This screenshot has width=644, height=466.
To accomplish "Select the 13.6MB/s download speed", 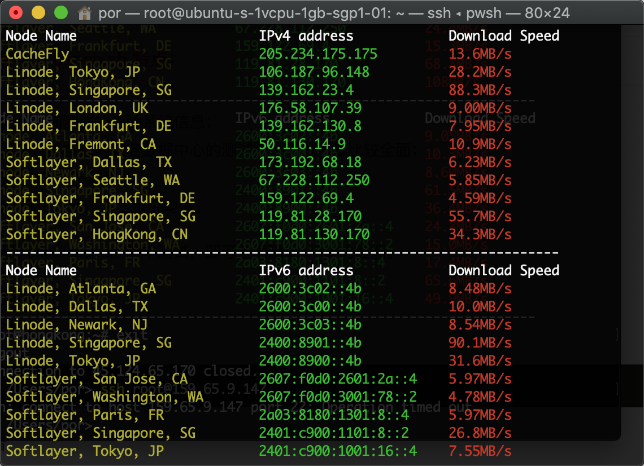I will (480, 54).
